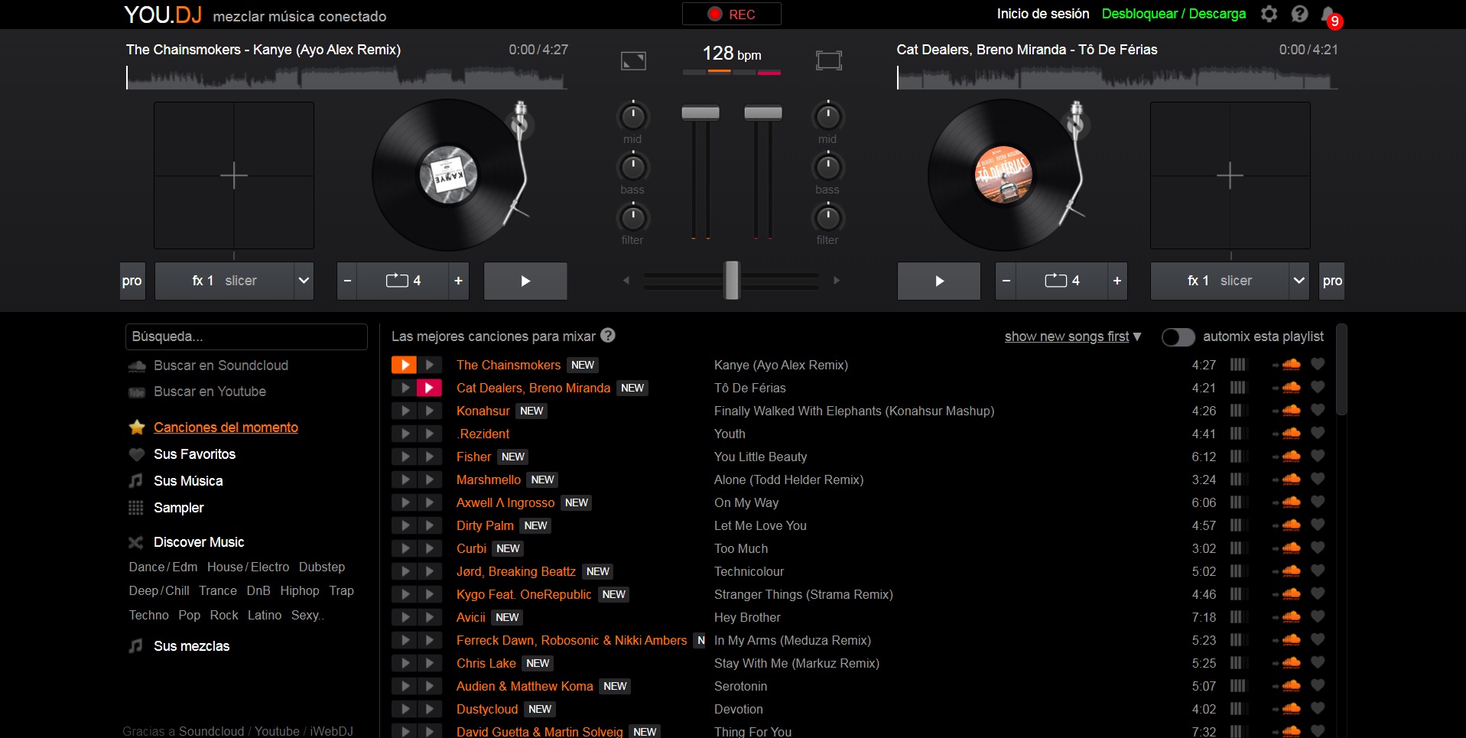
Task: Click Inicio de sesión link
Action: (x=1042, y=14)
